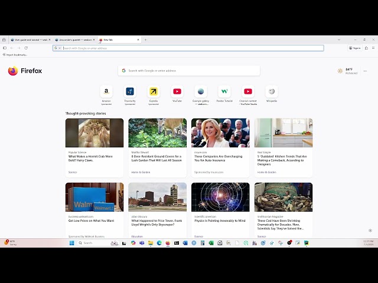Switch to the Anscombe's quartet tab
Viewport: 378px width, 283px height.
74,40
